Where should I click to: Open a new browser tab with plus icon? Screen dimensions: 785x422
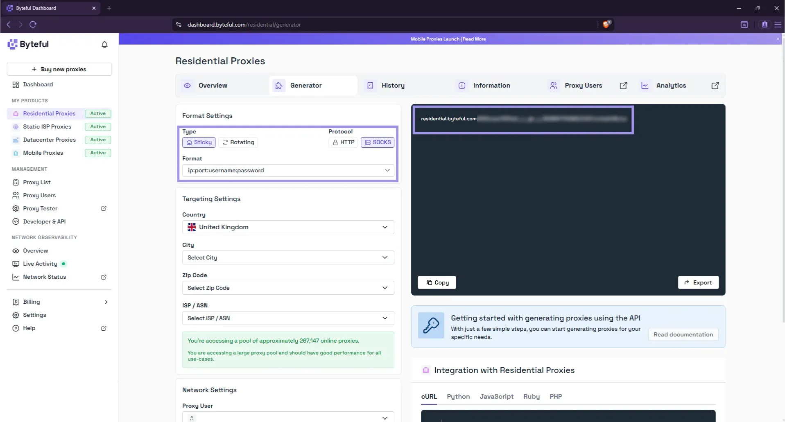click(x=109, y=8)
